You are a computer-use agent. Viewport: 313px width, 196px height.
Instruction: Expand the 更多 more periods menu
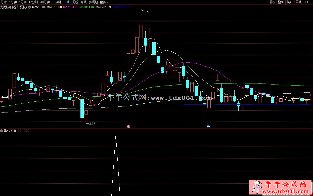click(104, 2)
